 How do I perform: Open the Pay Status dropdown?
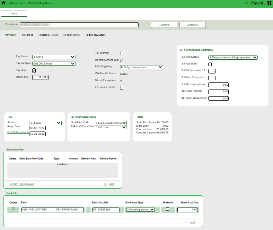(x=54, y=57)
